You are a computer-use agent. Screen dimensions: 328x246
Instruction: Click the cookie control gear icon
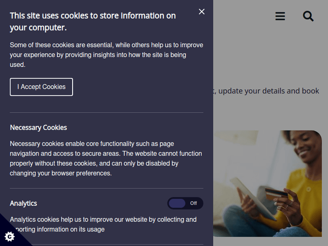click(x=10, y=236)
